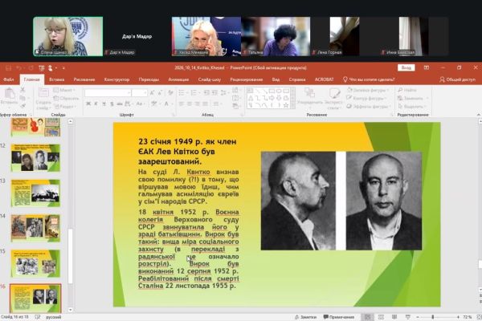
Task: Open the quick access toolbar customize arrow
Action: (63, 68)
